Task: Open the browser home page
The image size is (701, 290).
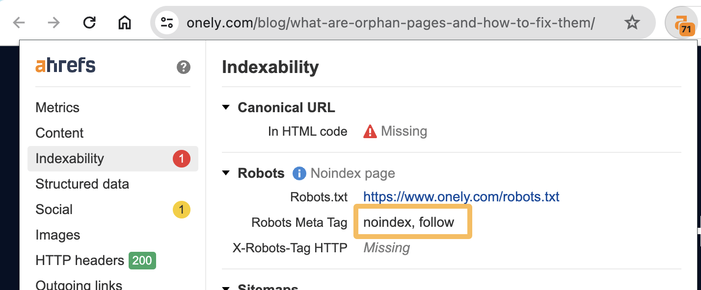Action: (124, 22)
